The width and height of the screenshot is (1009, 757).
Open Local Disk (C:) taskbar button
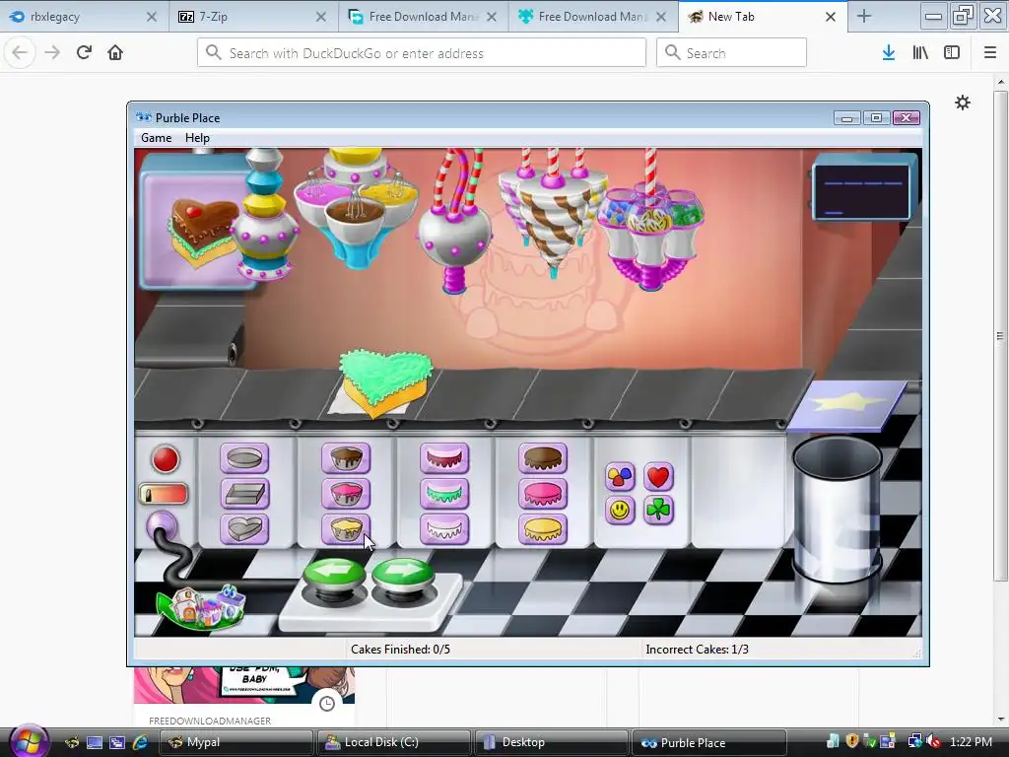tap(393, 742)
